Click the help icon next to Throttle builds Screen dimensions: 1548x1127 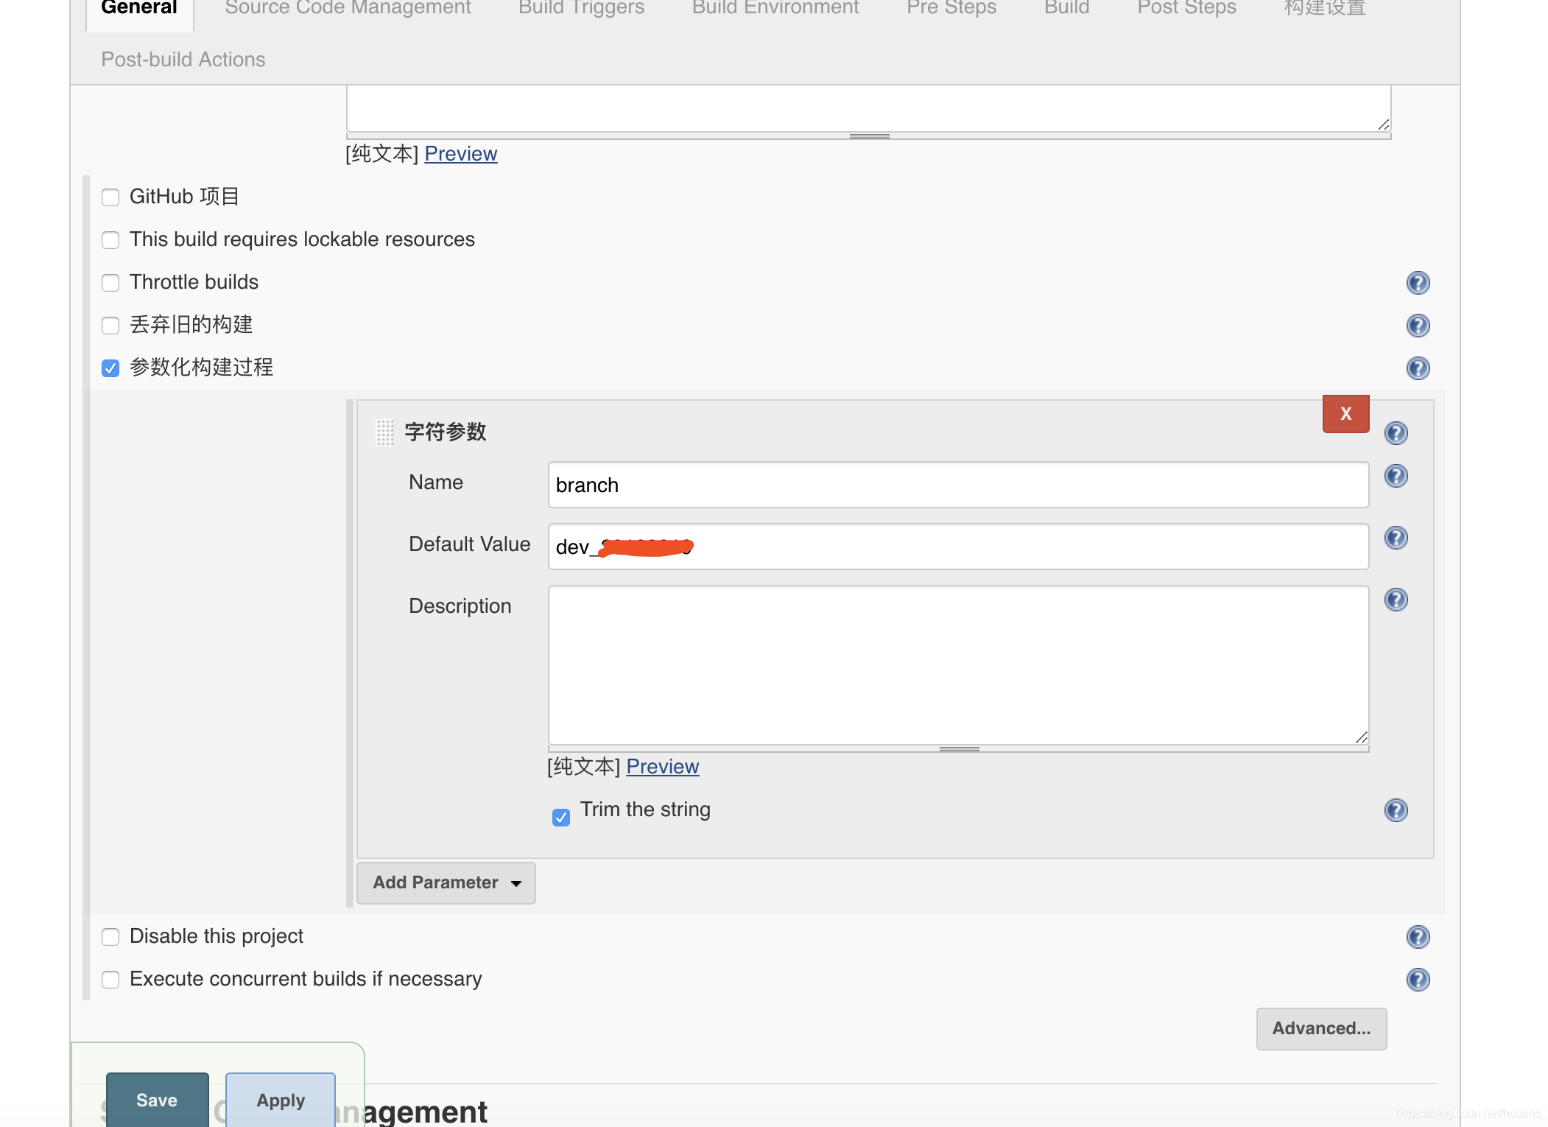pyautogui.click(x=1417, y=283)
